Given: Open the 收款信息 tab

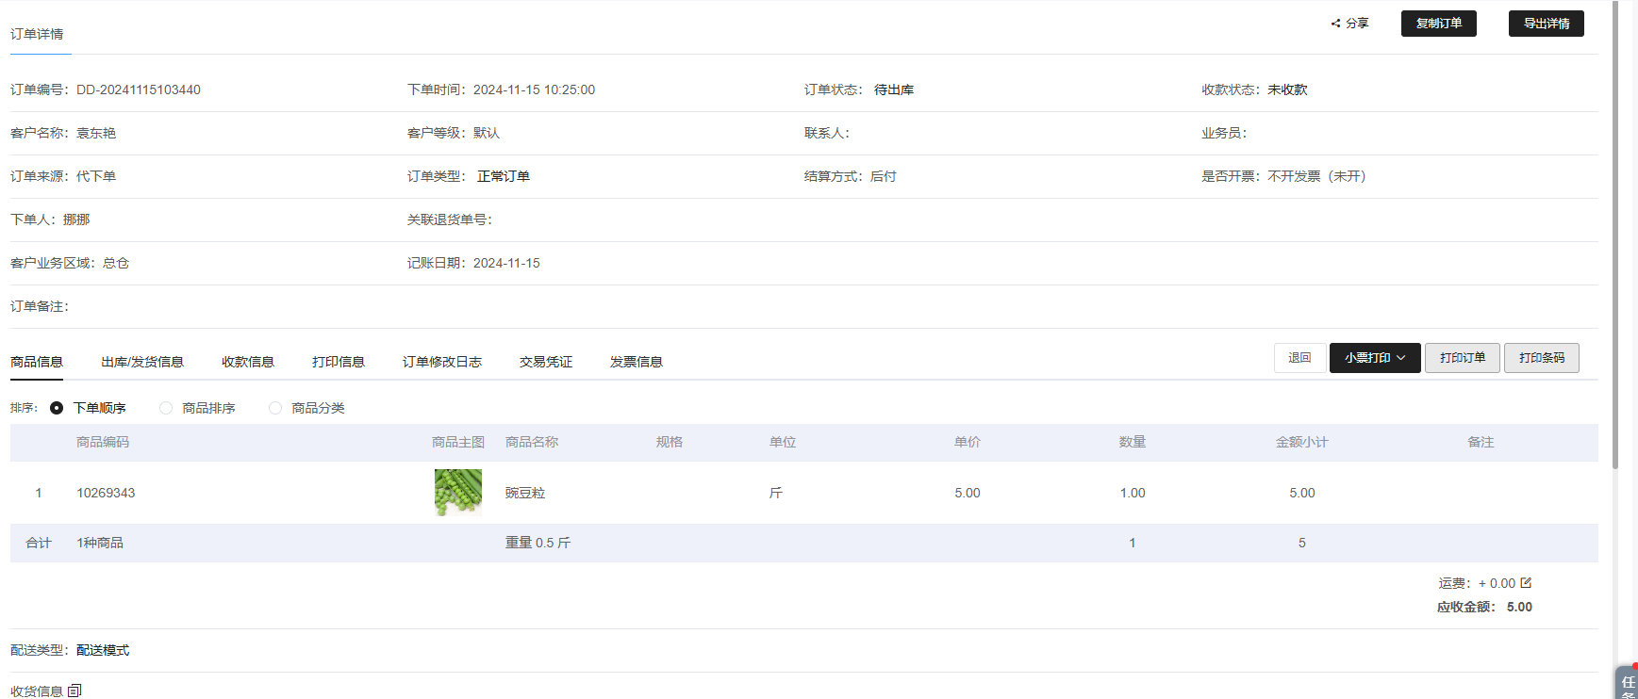Looking at the screenshot, I should pos(248,362).
